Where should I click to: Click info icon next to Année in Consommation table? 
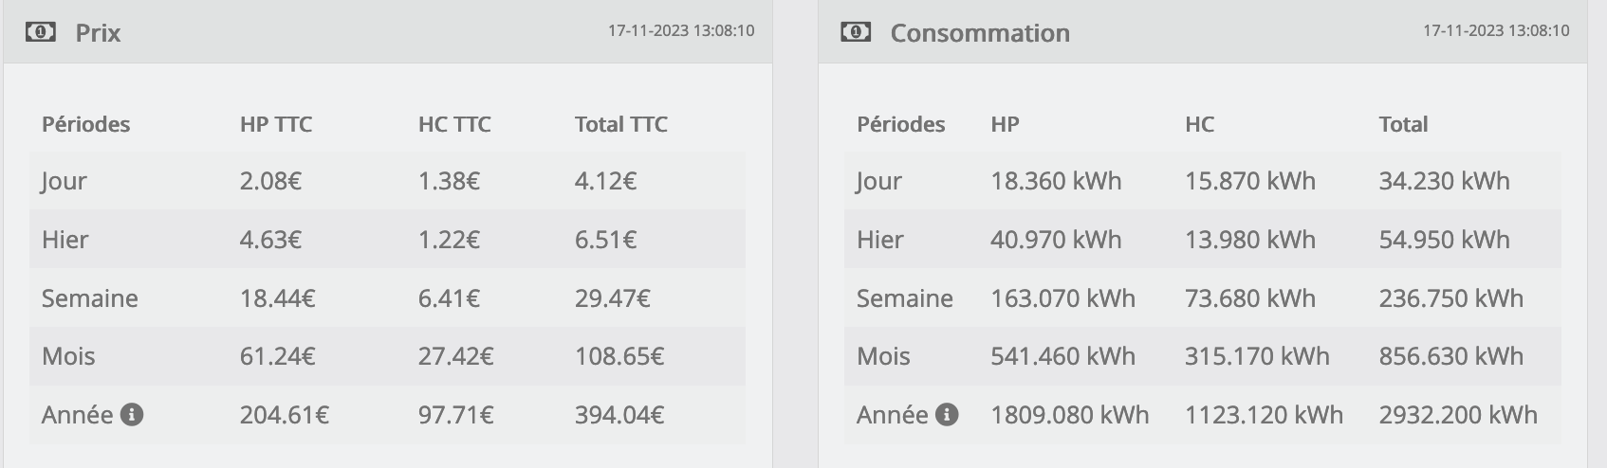click(x=947, y=414)
